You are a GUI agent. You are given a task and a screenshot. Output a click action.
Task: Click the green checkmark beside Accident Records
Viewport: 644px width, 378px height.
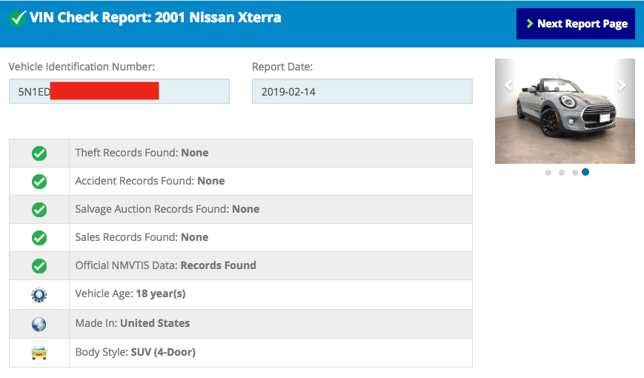pos(39,181)
